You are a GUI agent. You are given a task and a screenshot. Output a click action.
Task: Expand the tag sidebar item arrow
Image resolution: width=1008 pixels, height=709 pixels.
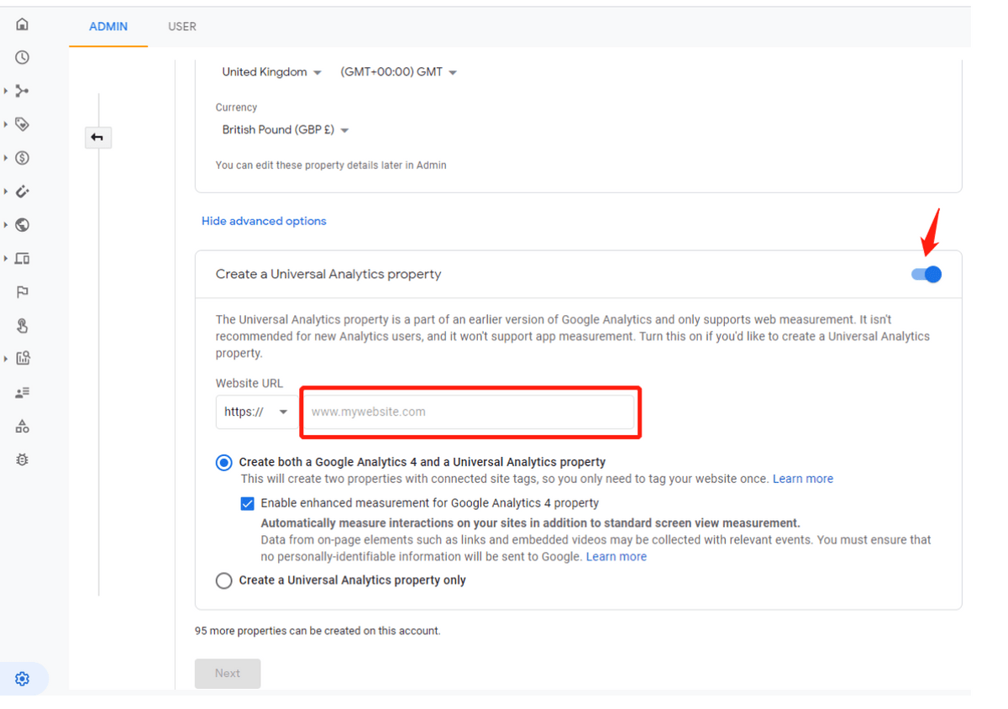click(x=6, y=124)
